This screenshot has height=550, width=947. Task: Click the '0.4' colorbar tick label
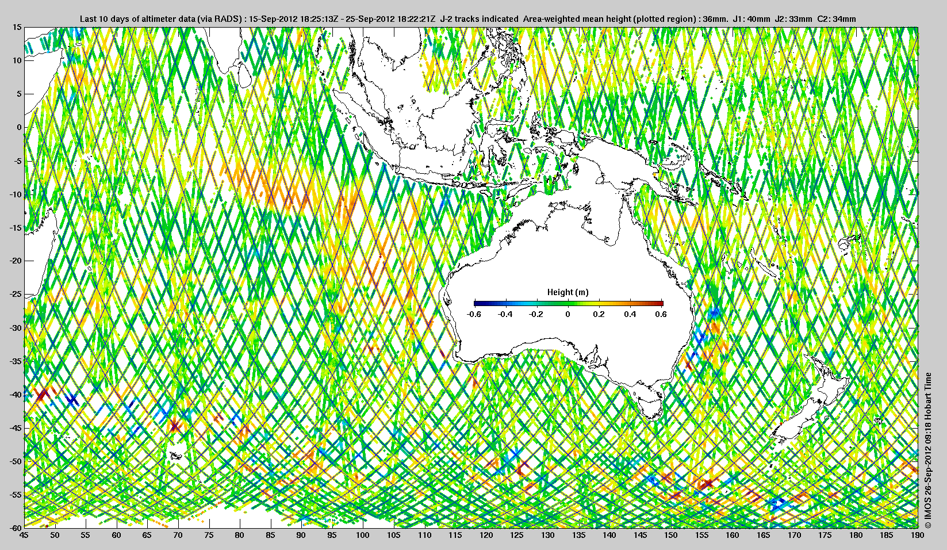631,314
